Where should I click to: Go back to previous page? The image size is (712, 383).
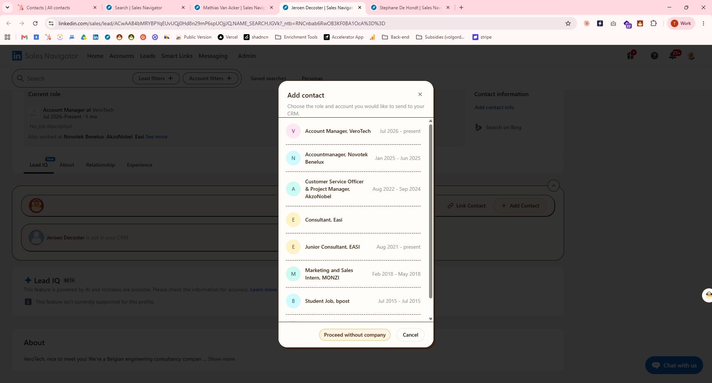(9, 23)
